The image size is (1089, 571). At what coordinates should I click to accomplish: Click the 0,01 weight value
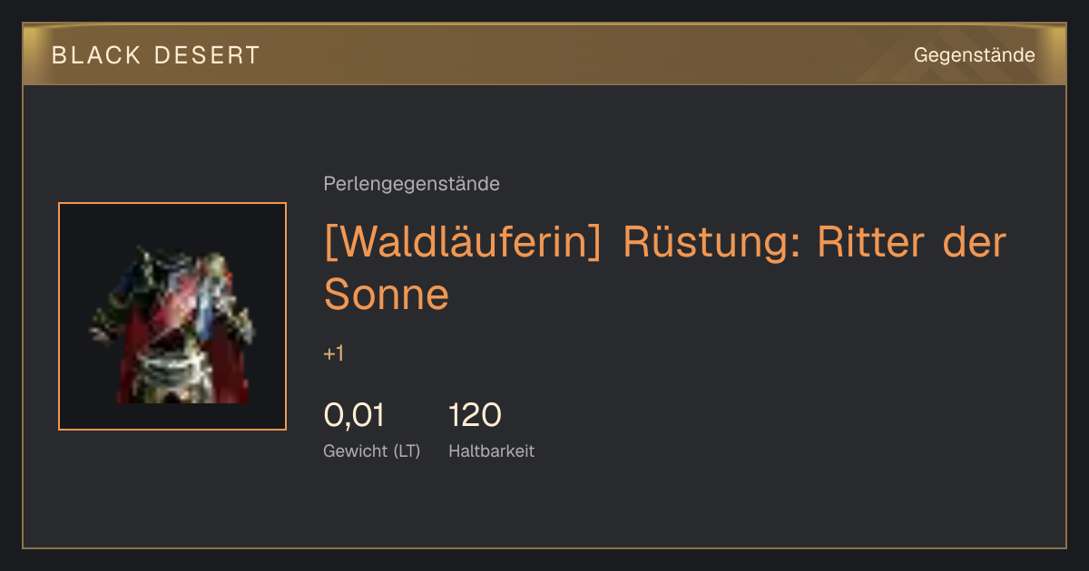point(355,415)
